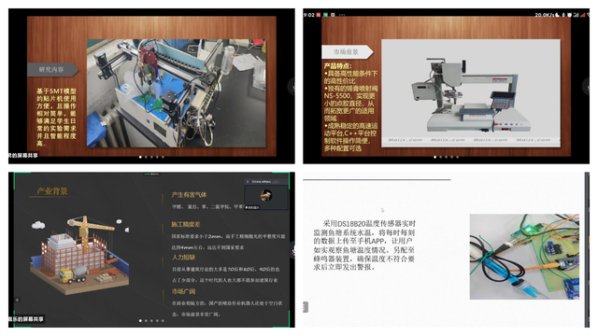This screenshot has width=598, height=336.
Task: Select the 研究内容 arrow label
Action: (x=53, y=70)
